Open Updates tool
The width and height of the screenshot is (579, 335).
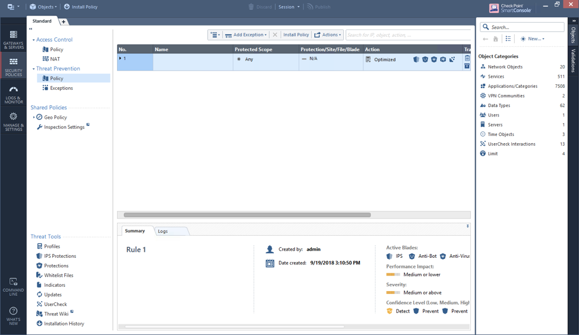pos(49,295)
